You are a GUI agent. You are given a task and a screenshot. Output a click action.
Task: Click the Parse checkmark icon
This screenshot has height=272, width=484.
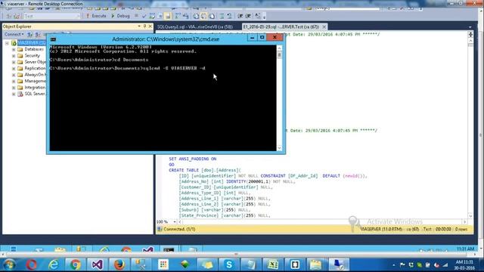(x=144, y=16)
